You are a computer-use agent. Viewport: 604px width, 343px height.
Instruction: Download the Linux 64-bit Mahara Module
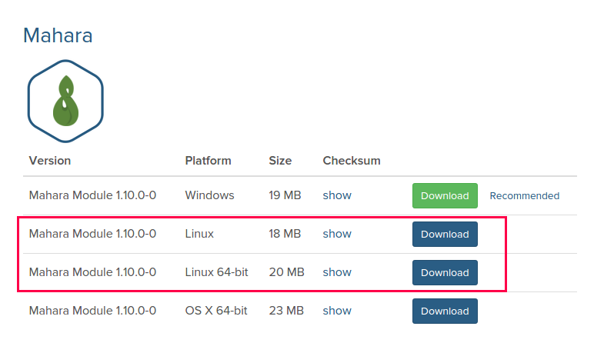pyautogui.click(x=445, y=272)
